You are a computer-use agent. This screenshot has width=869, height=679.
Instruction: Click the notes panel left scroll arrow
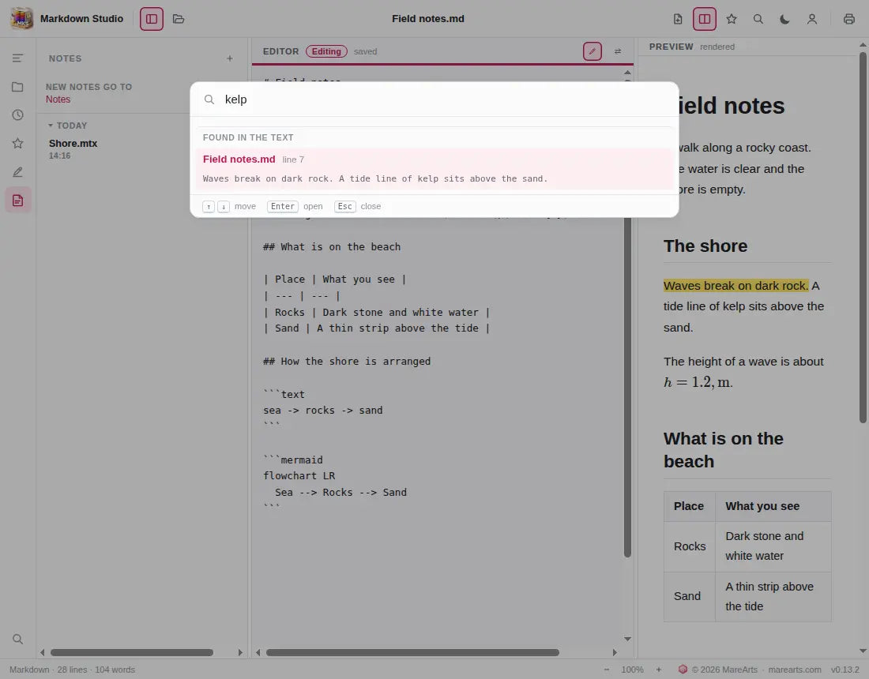[42, 652]
